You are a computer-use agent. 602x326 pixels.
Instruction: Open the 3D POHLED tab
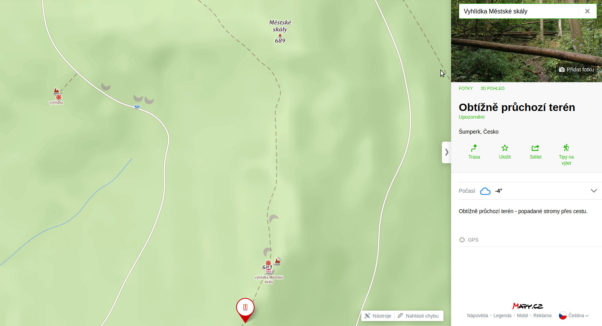pyautogui.click(x=493, y=88)
